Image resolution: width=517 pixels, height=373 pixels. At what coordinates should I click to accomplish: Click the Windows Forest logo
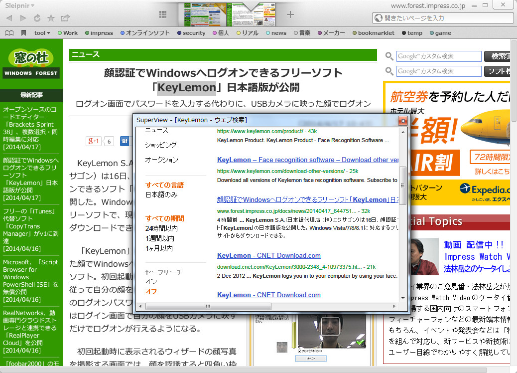pyautogui.click(x=31, y=64)
